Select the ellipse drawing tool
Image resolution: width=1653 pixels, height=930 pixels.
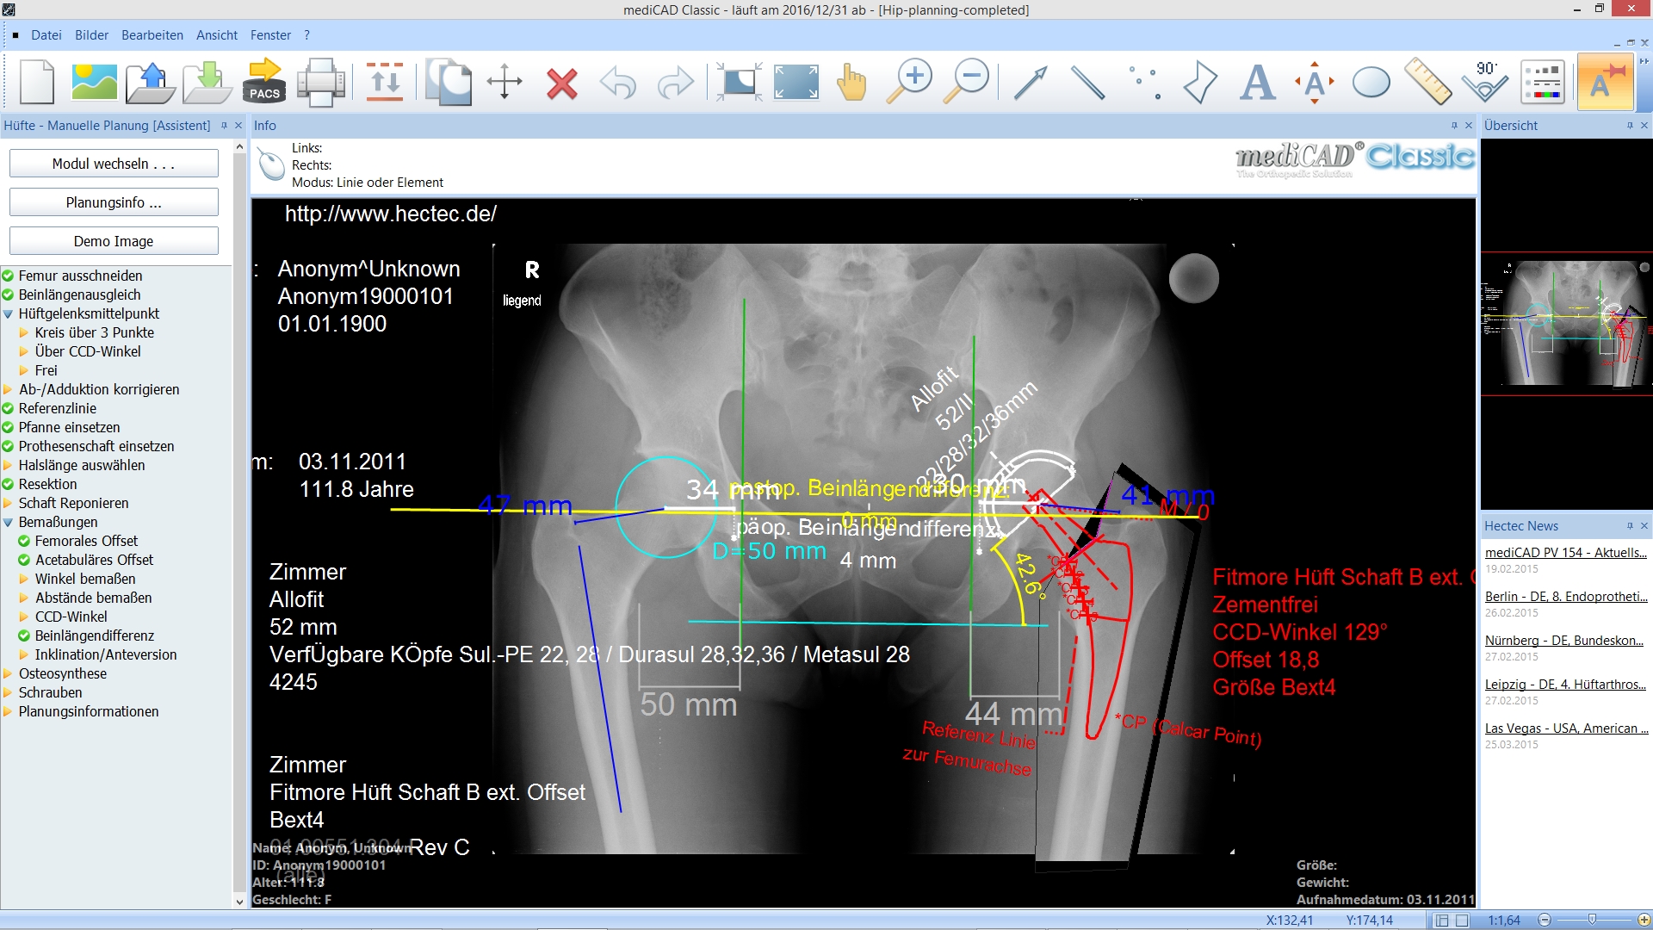[1371, 84]
